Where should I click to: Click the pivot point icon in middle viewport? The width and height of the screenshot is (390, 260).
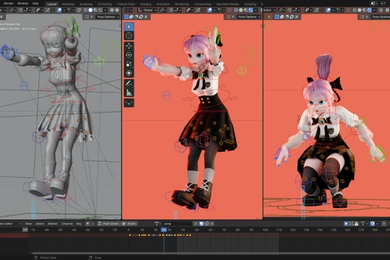[x=162, y=10]
